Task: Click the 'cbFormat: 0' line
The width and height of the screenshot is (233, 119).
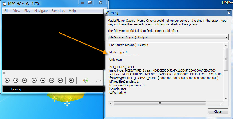Action: [x=117, y=92]
